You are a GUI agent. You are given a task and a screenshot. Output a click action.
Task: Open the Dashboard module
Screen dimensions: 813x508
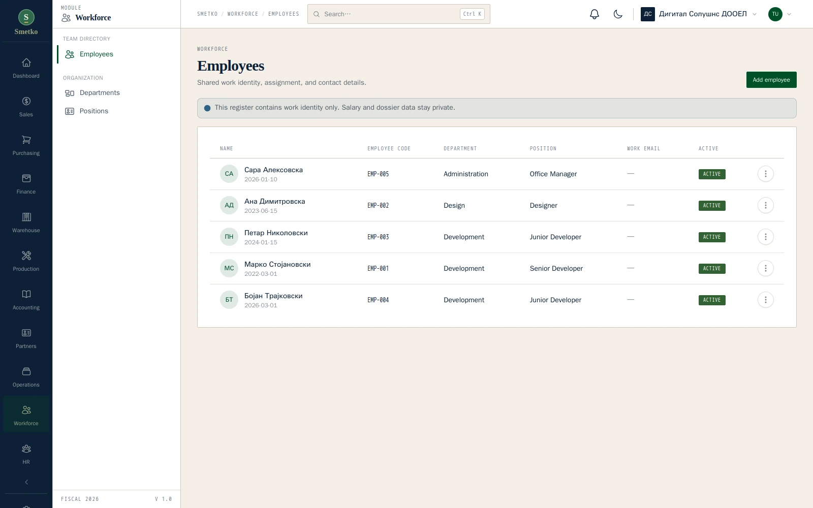(x=26, y=68)
